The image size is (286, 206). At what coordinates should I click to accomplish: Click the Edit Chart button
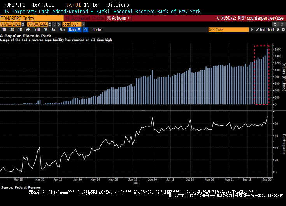pyautogui.click(x=267, y=30)
